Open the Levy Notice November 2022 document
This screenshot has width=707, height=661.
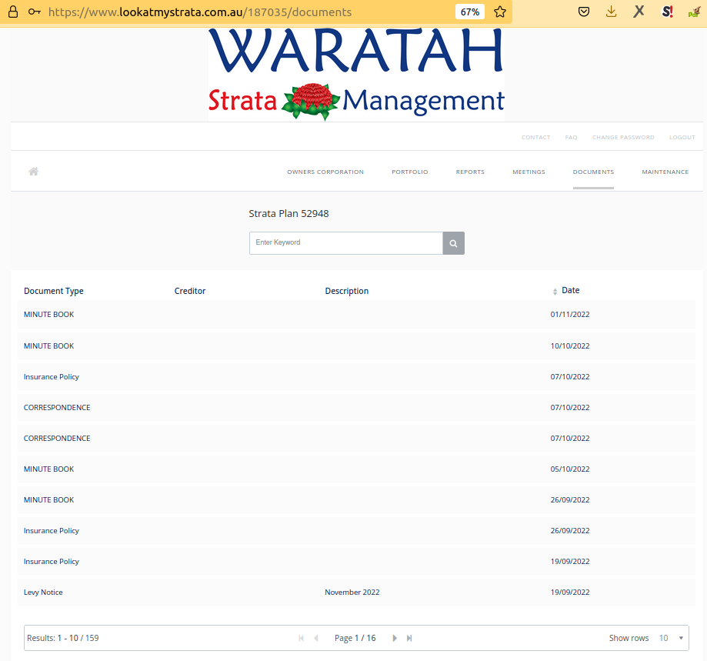tap(43, 593)
